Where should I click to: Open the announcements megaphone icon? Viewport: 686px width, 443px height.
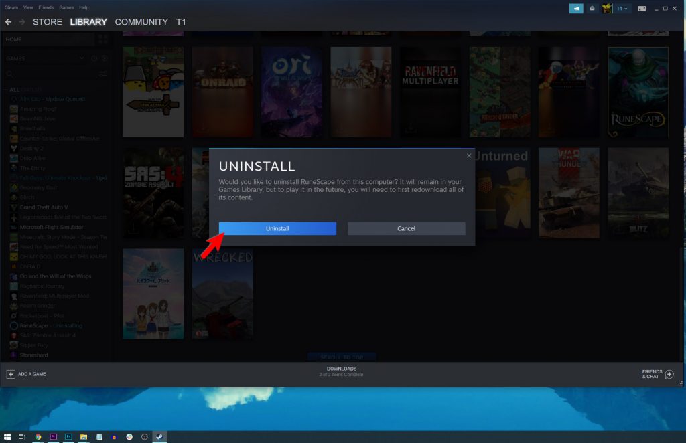[576, 8]
